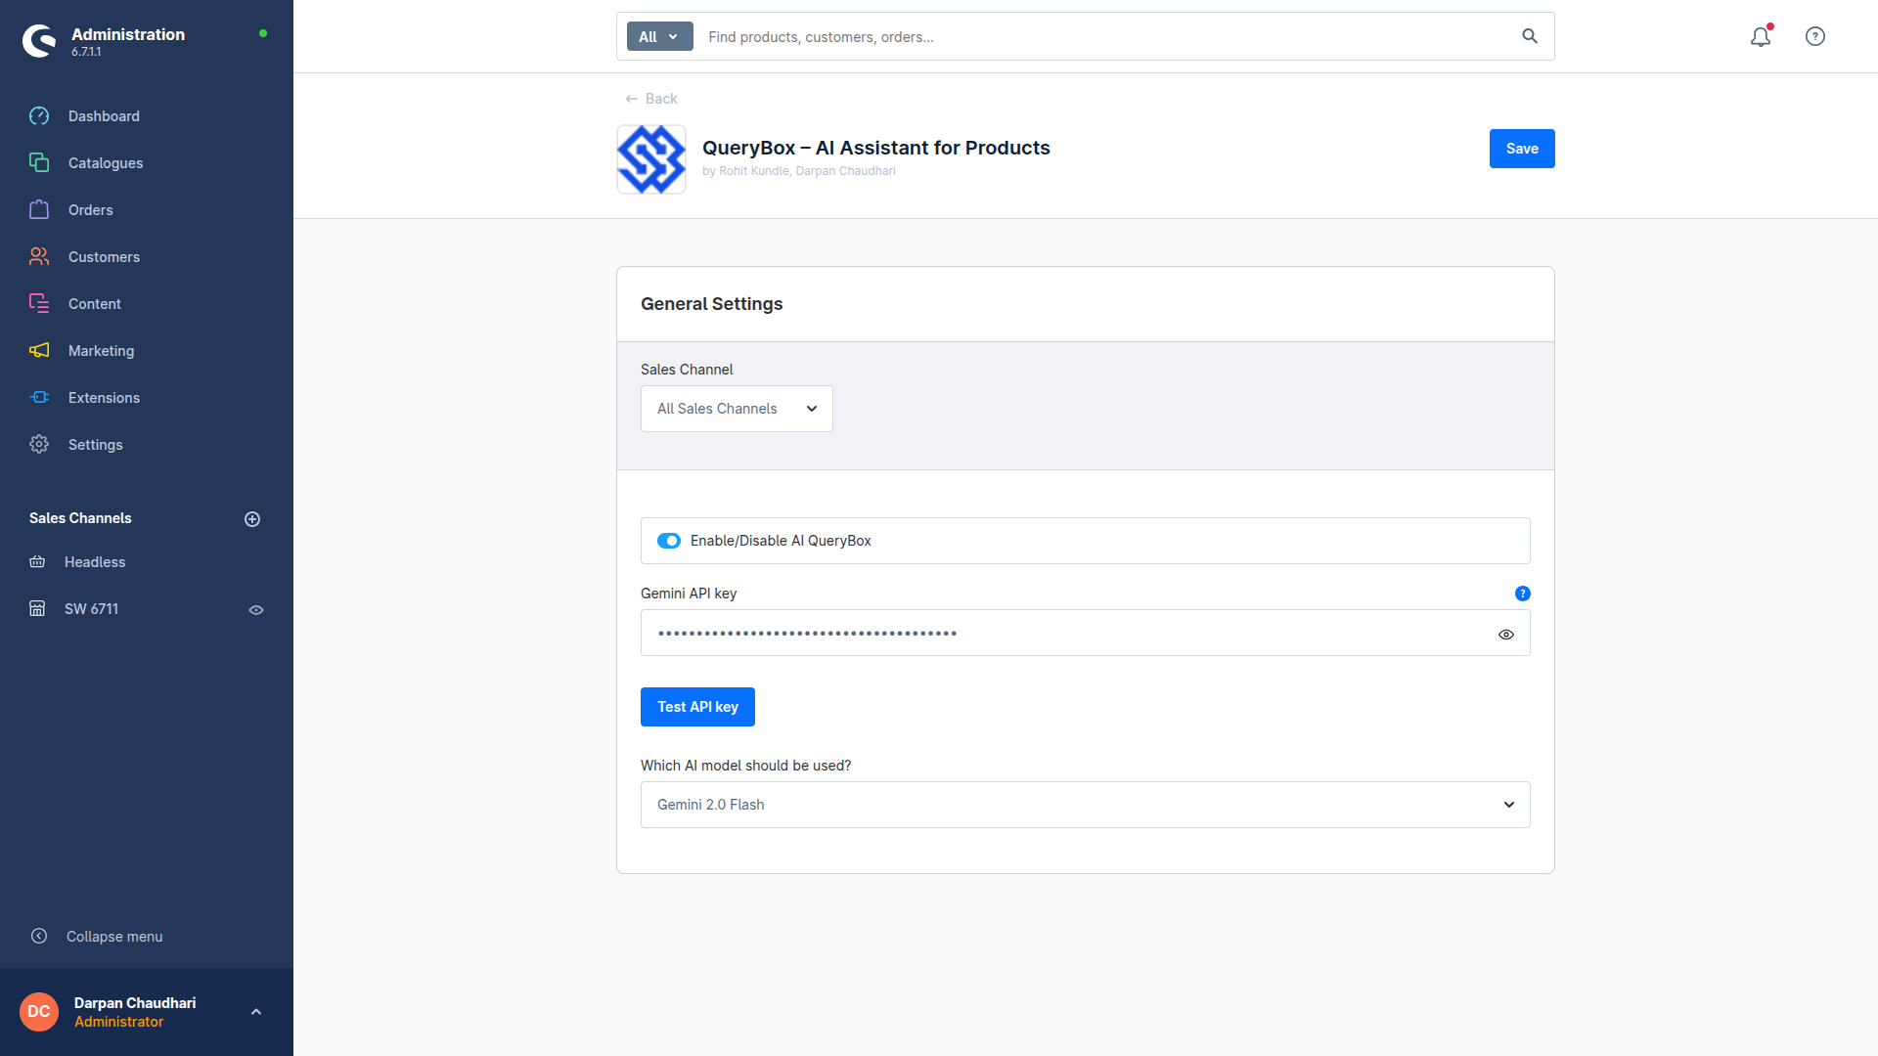
Task: Toggle Enable/Disable AI QueryBox switch
Action: tap(669, 541)
